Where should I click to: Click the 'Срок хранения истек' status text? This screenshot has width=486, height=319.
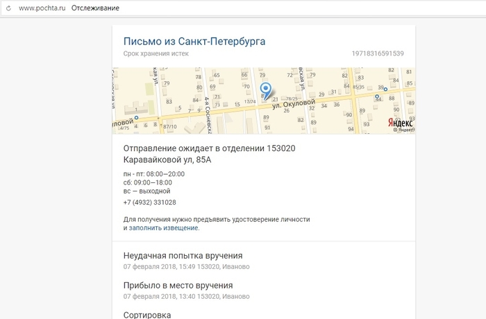point(156,53)
